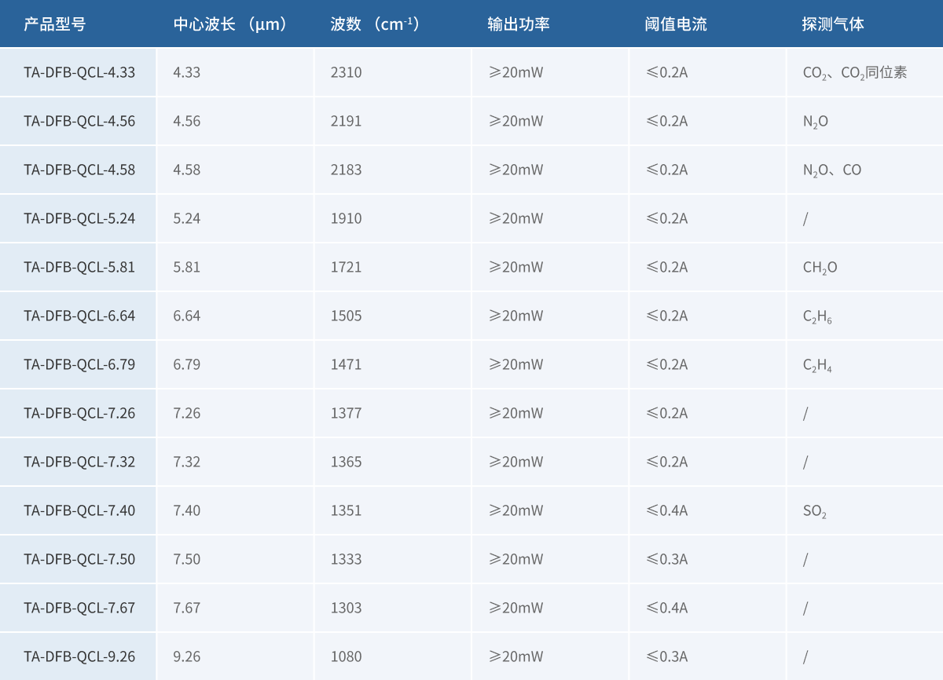Screen dimensions: 943x680
Task: Click the CH₂O gas cell
Action: point(820,268)
